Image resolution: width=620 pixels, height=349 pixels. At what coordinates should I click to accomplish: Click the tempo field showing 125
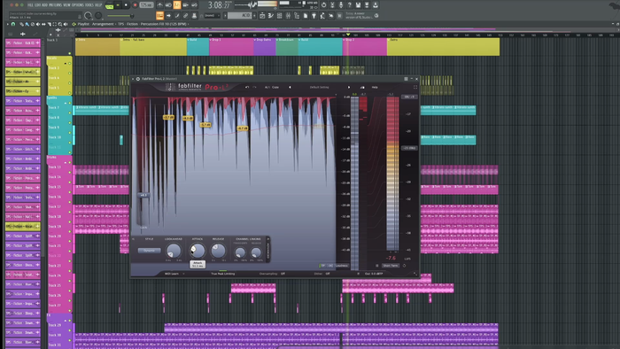146,5
